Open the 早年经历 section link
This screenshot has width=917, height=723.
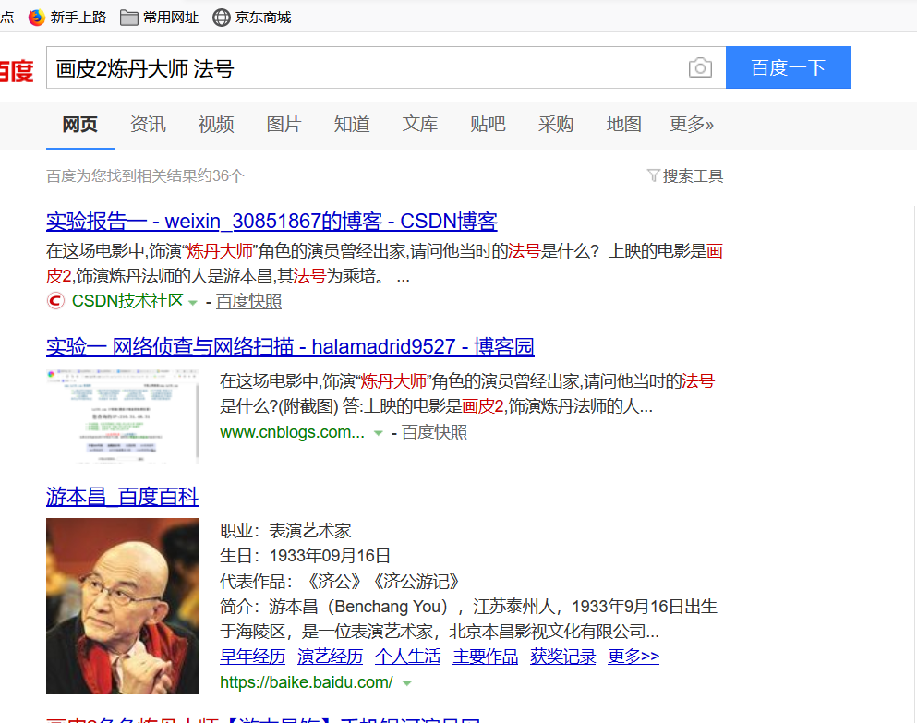click(253, 657)
